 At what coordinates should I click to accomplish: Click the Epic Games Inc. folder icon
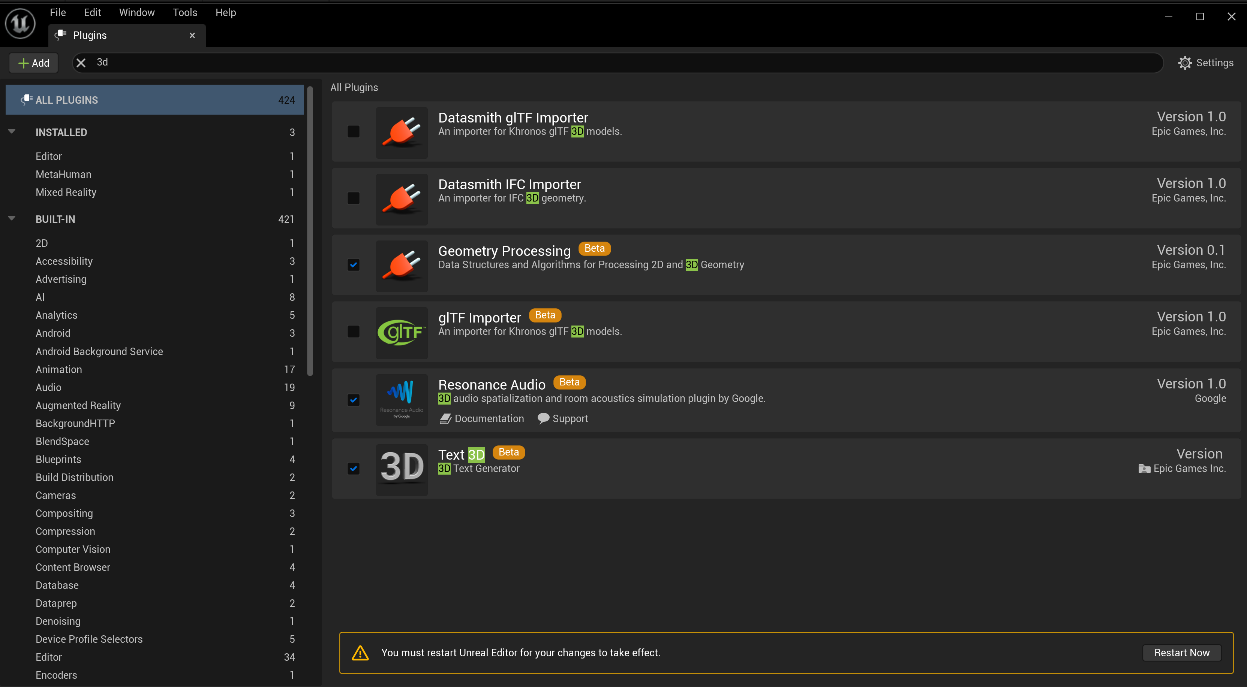1144,469
